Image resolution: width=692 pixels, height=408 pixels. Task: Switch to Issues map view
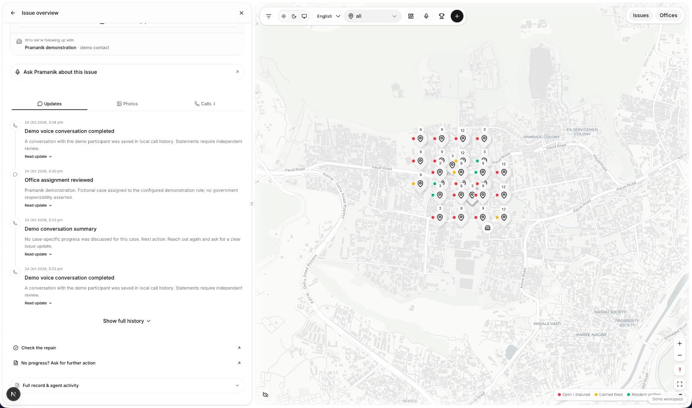click(x=641, y=15)
